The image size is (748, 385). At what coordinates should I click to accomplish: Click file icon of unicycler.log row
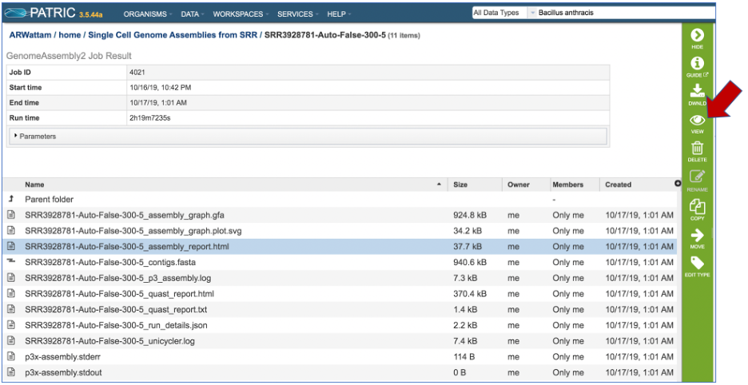click(x=11, y=340)
